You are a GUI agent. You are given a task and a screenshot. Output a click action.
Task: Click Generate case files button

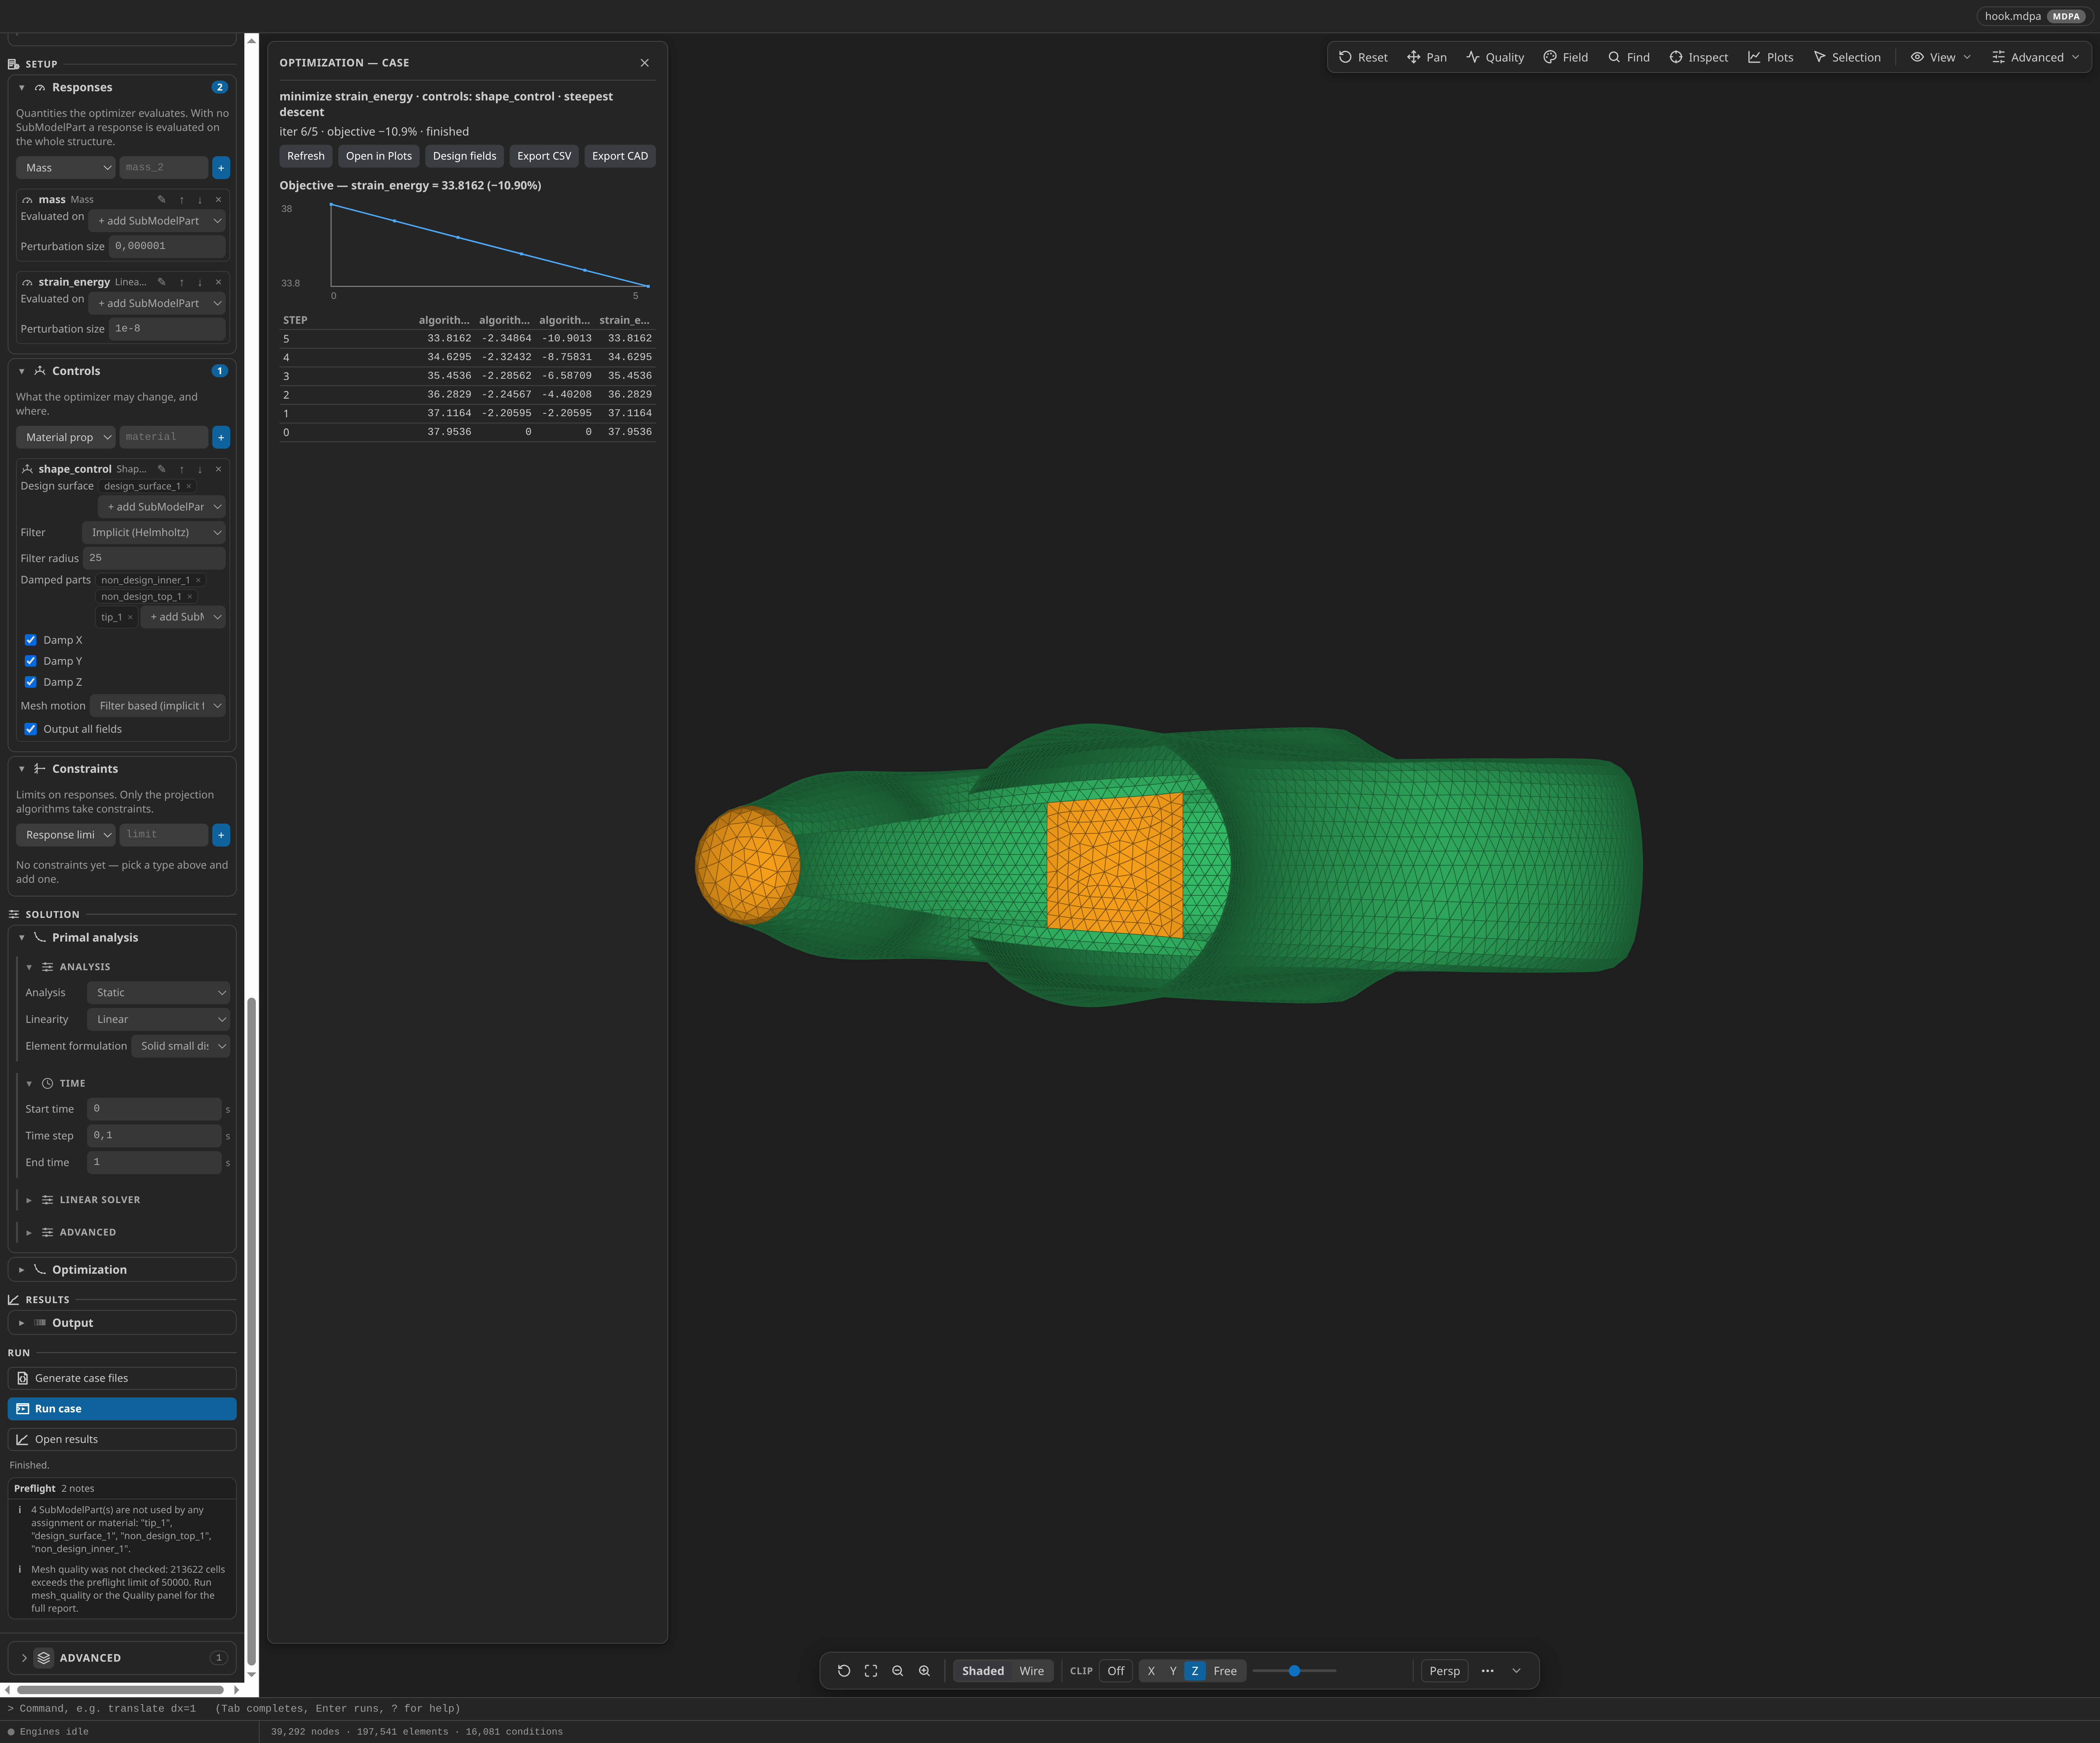pos(122,1378)
